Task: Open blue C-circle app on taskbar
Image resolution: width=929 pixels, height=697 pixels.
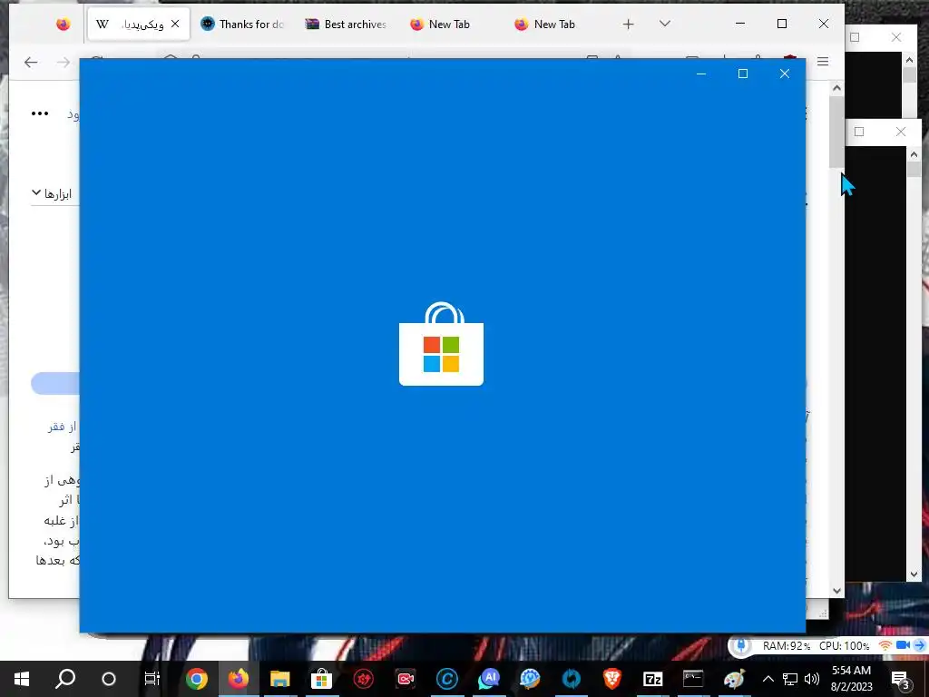Action: (446, 679)
